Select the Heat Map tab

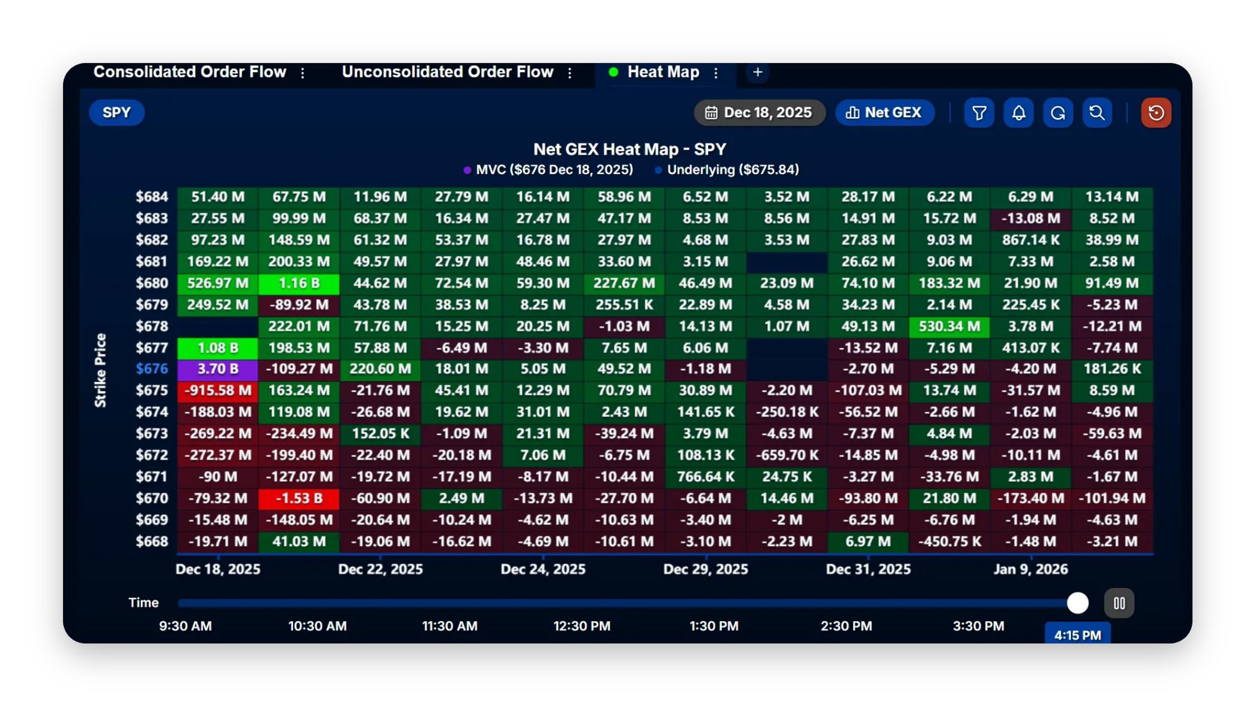(x=663, y=72)
